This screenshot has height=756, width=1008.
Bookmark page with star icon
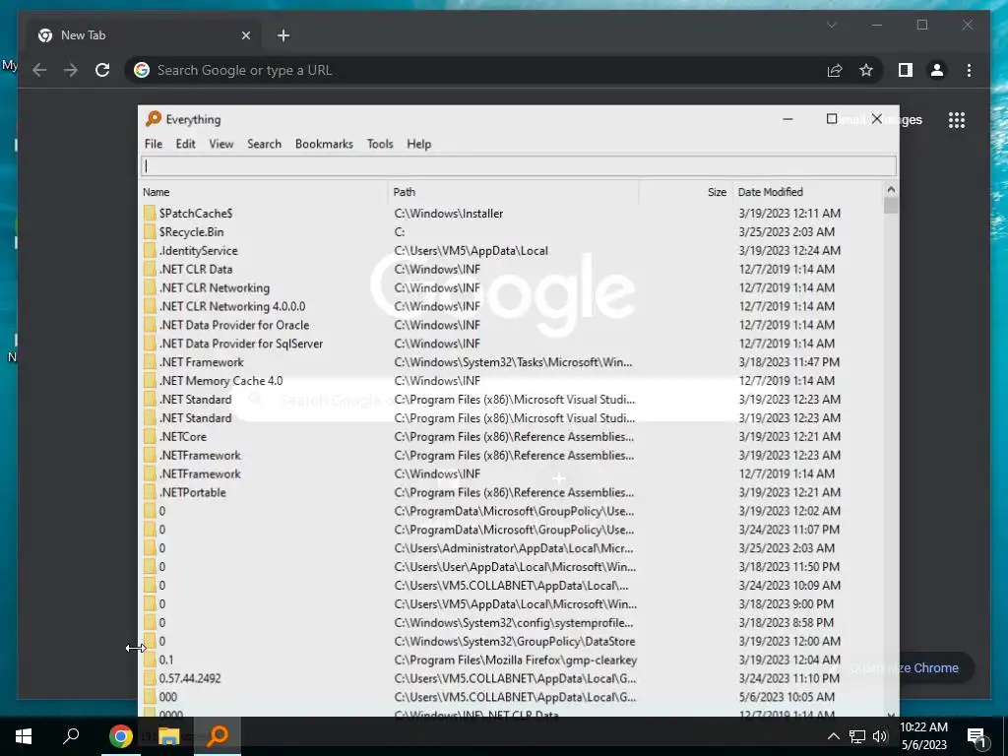[866, 70]
